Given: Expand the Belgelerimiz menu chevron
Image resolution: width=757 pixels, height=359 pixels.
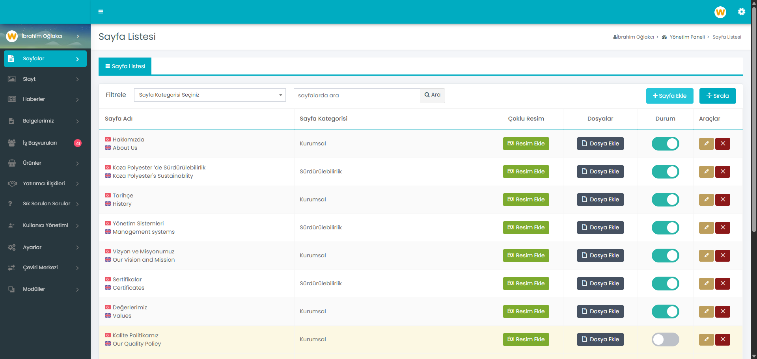Looking at the screenshot, I should [x=77, y=121].
